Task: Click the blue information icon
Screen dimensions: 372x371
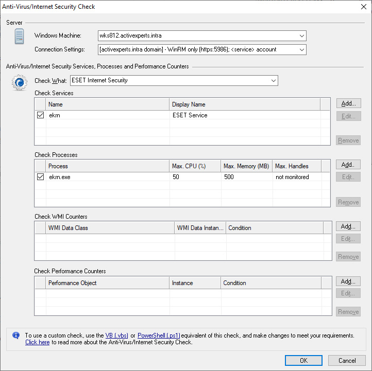Action: point(16,335)
